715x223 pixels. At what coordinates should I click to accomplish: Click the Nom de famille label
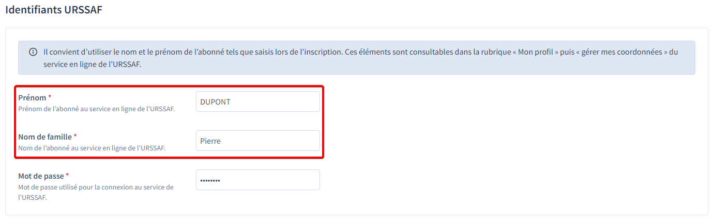coord(45,136)
